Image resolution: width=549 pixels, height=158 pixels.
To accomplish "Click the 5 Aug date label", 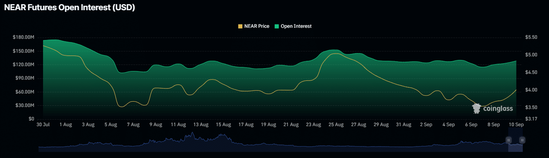I will [111, 125].
